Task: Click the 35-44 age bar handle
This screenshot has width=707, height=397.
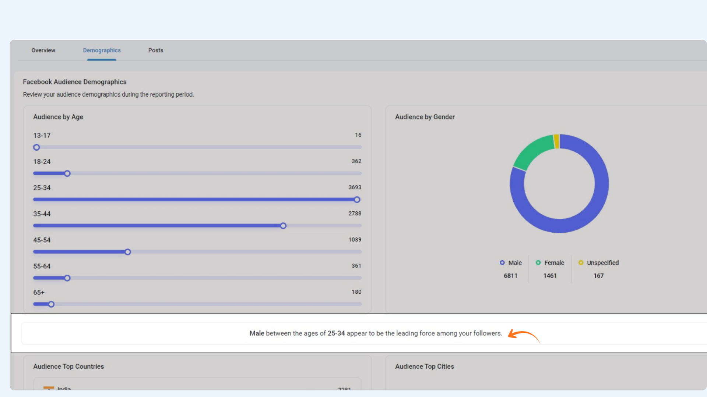Action: (283, 226)
